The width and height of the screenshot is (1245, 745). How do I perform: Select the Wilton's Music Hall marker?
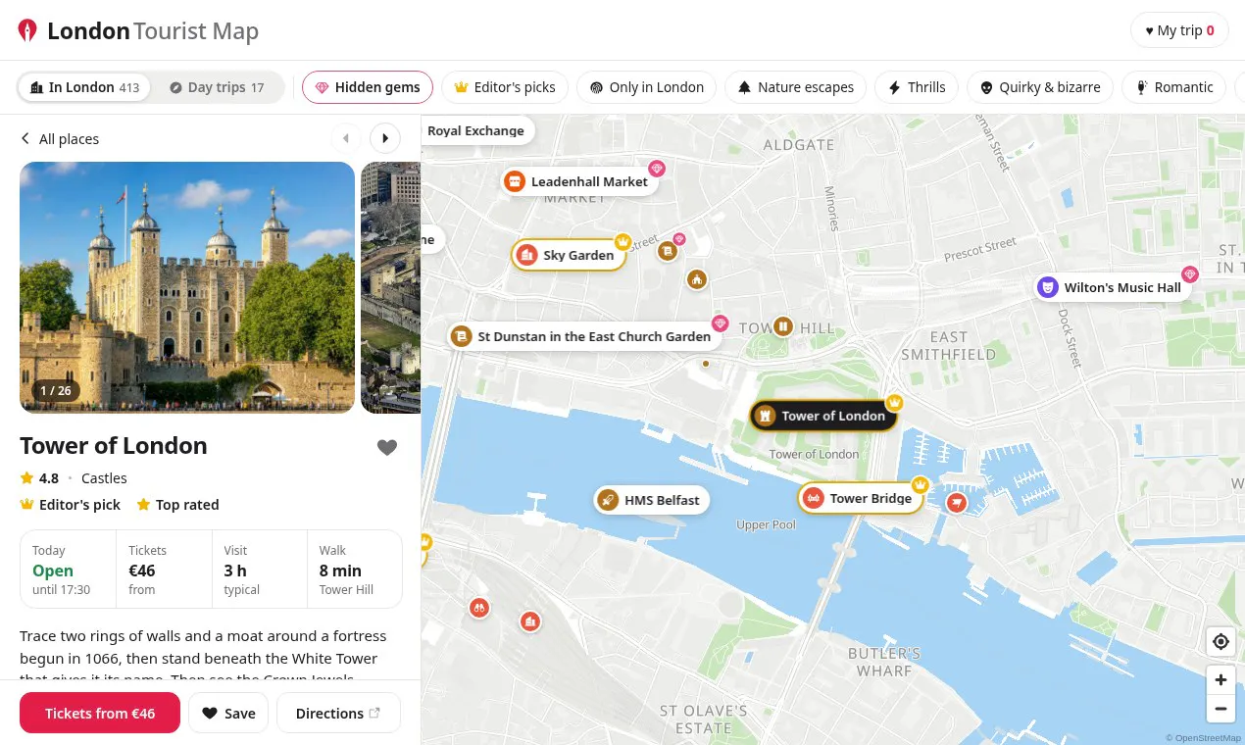pyautogui.click(x=1113, y=287)
